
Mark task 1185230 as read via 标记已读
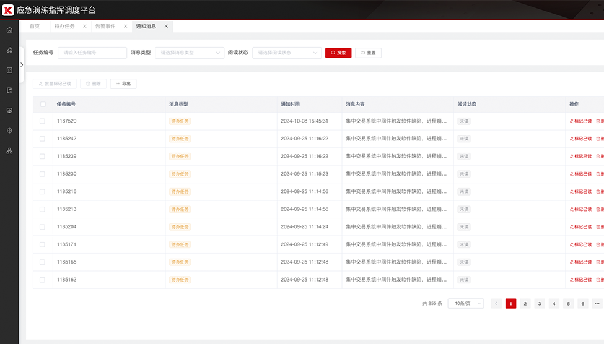click(x=580, y=174)
